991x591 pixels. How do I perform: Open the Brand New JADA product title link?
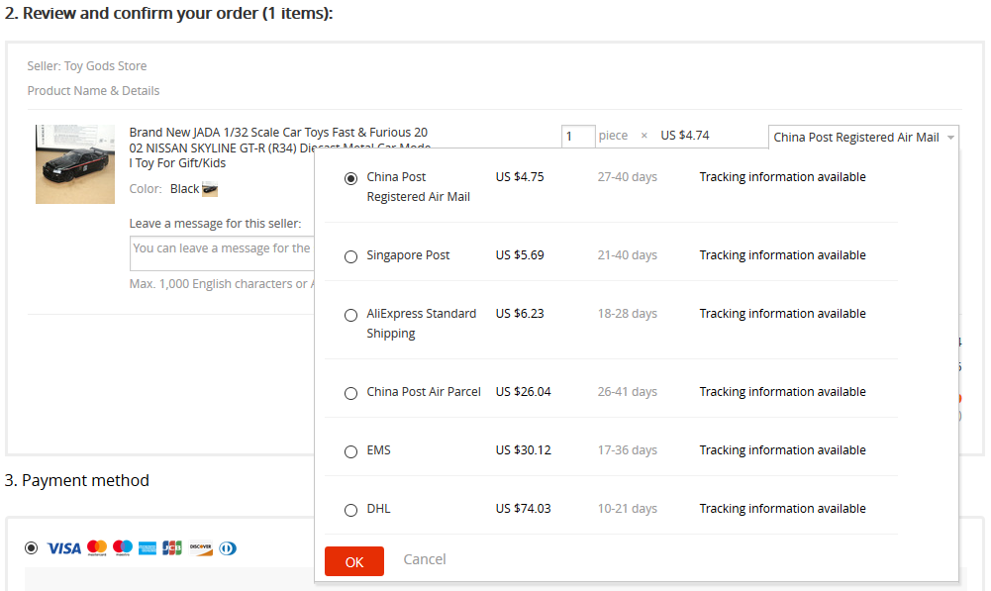click(x=278, y=148)
